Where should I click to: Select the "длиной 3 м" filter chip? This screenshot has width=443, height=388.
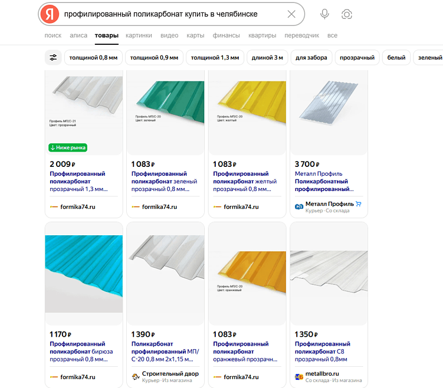[268, 58]
